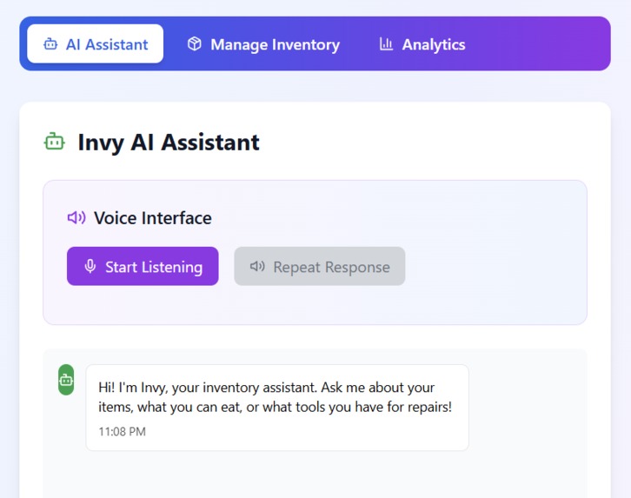Switch to the Manage Inventory tab

(263, 43)
